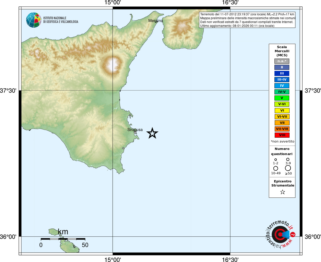Screen dimensions: 321x262
Task: Select the ≥50 questionnaires circle in legend
Action: (x=288, y=168)
